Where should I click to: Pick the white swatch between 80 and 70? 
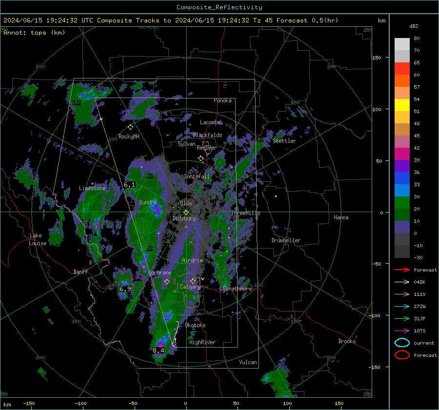click(x=402, y=44)
